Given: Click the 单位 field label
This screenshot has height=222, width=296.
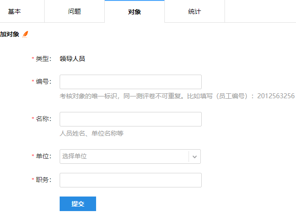Looking at the screenshot, I should [x=43, y=156].
